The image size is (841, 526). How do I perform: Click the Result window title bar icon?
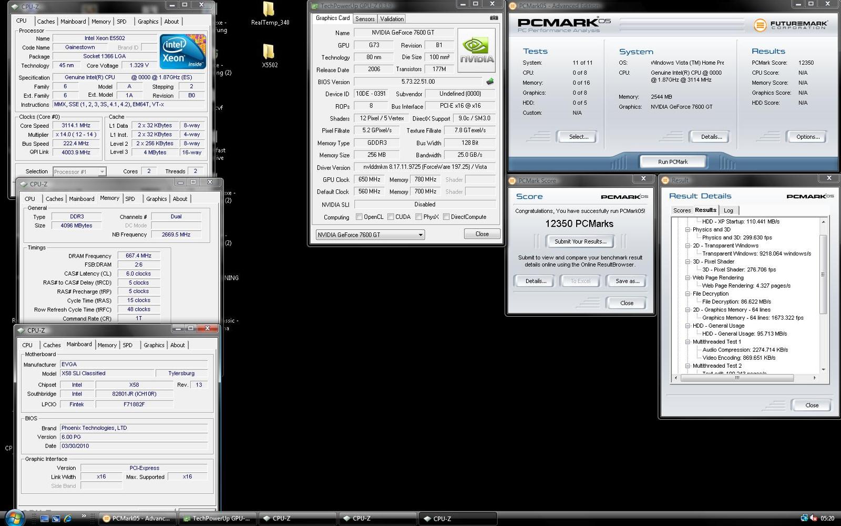point(665,180)
